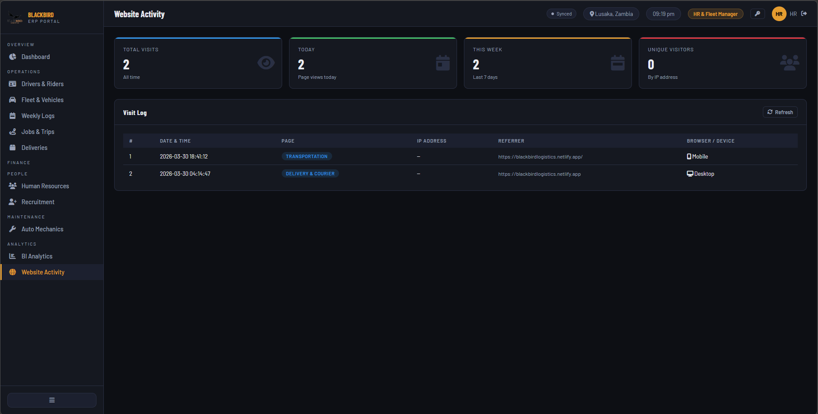The width and height of the screenshot is (818, 414).
Task: Click the TRANSPORTATION page badge
Action: 307,156
